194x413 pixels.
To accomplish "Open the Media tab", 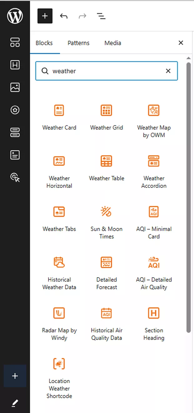I will click(x=113, y=43).
